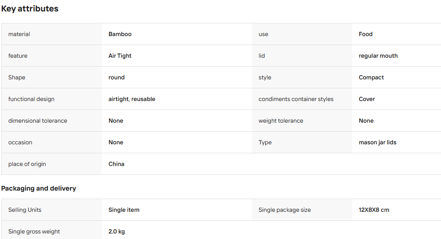This screenshot has height=239, width=441.
Task: Click the regular mouth lid value
Action: pyautogui.click(x=378, y=56)
